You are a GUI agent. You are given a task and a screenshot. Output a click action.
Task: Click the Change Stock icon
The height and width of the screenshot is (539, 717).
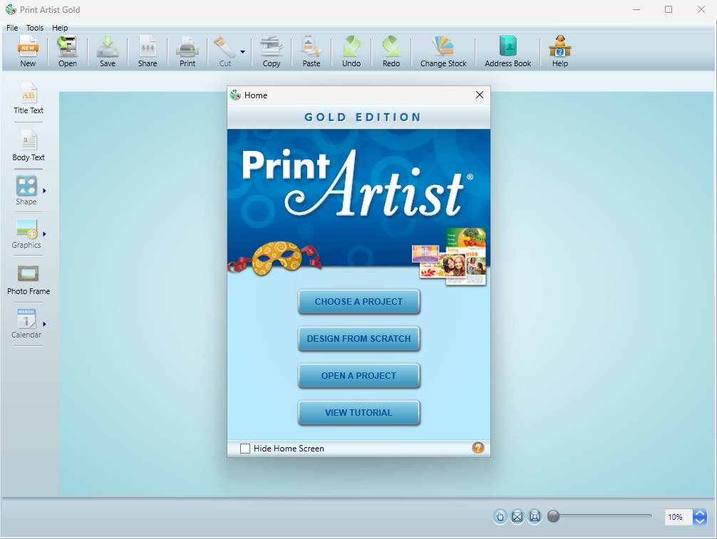pyautogui.click(x=443, y=51)
